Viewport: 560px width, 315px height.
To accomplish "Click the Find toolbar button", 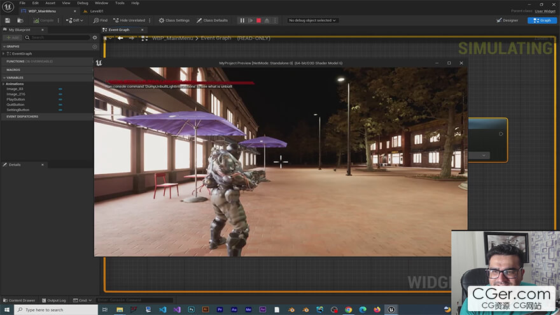I will pyautogui.click(x=101, y=20).
